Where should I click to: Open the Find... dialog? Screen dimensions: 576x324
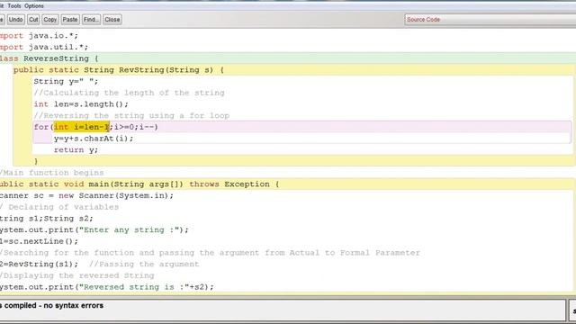[x=91, y=20]
